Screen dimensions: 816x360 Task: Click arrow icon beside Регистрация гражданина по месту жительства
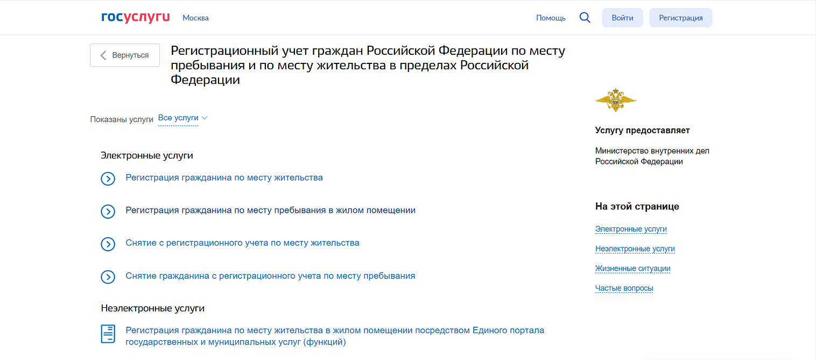click(x=108, y=178)
